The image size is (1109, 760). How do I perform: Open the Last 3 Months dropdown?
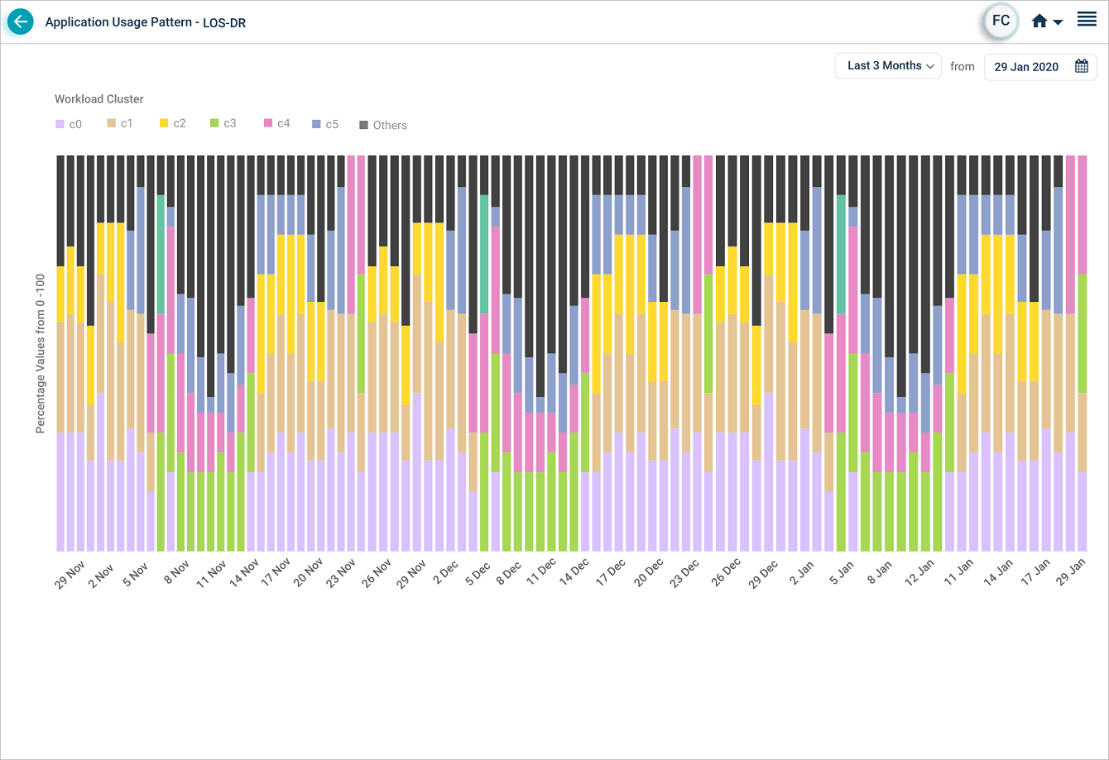(888, 66)
